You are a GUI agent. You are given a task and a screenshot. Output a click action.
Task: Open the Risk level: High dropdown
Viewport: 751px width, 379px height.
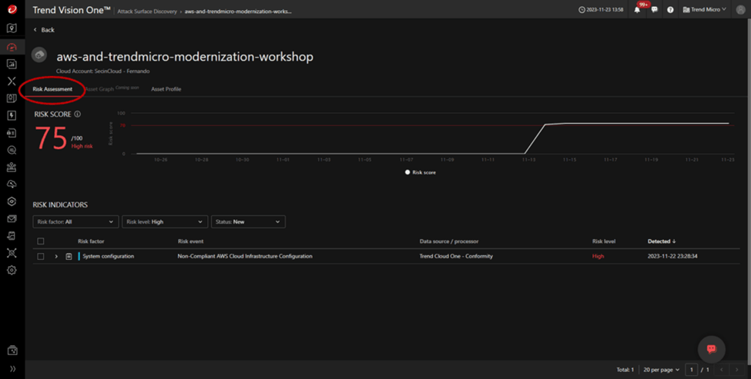(165, 221)
